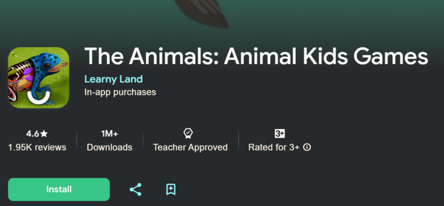Add app to wishlist with bookmark icon
The width and height of the screenshot is (444, 206).
[171, 189]
